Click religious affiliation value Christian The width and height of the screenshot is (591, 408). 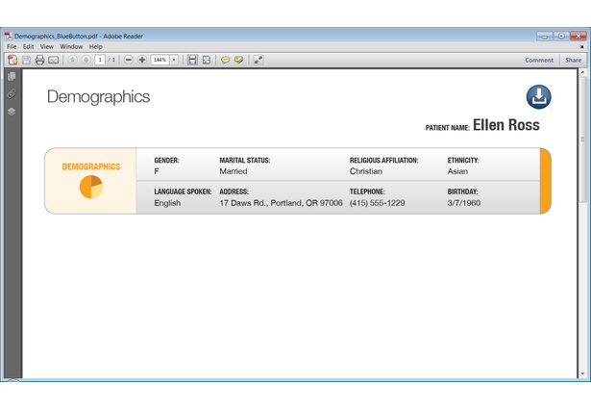coord(365,171)
